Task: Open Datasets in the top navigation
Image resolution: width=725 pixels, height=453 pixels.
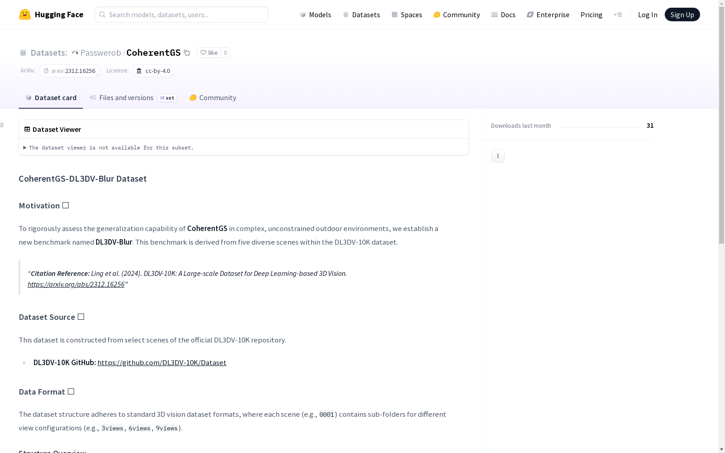Action: (x=361, y=14)
